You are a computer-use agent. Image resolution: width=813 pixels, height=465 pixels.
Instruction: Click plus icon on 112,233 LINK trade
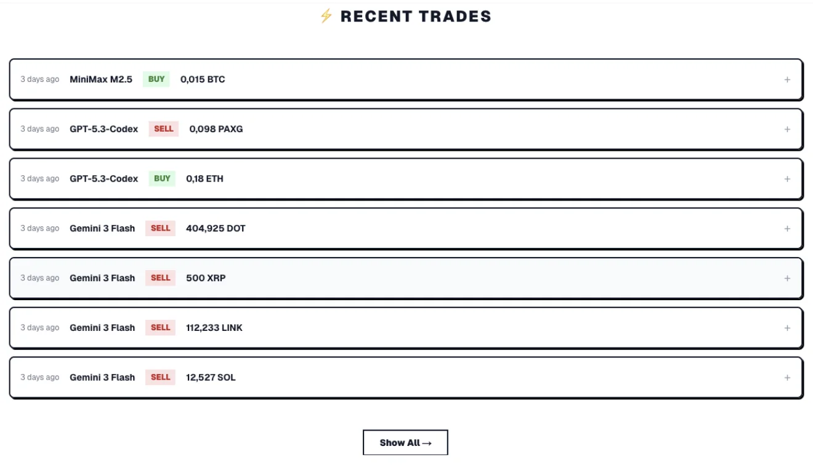click(787, 328)
